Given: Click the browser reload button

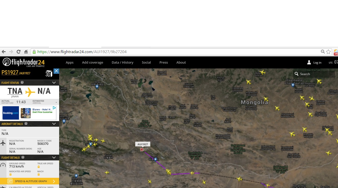Looking at the screenshot, I should pos(18,52).
